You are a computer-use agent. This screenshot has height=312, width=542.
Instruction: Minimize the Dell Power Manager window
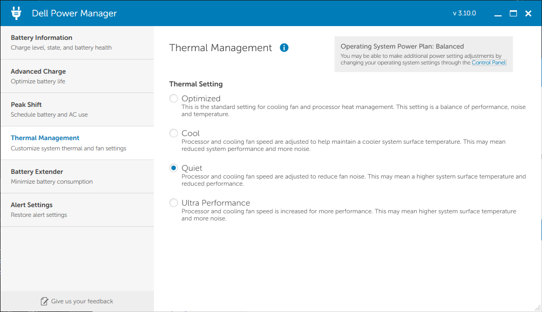click(498, 14)
